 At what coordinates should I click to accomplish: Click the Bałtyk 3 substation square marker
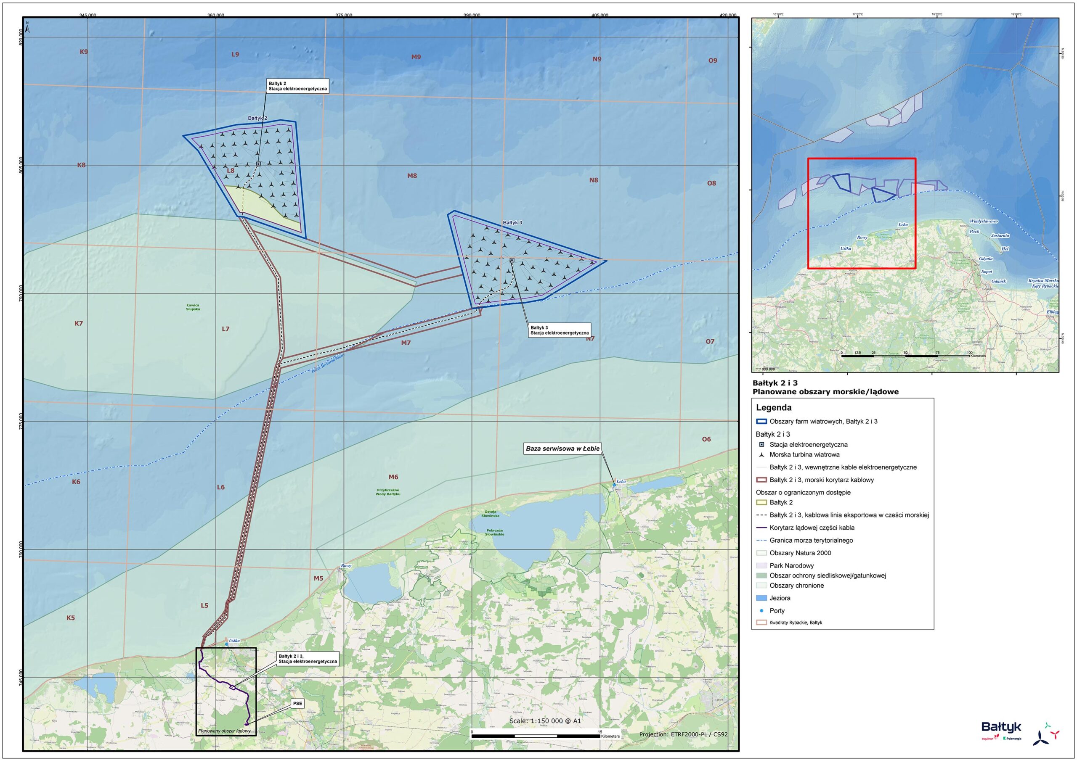(512, 260)
